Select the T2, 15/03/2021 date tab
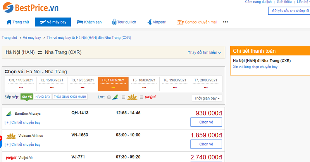 [52, 84]
